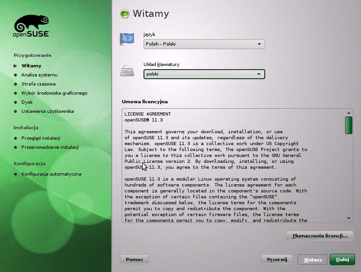The width and height of the screenshot is (361, 272).
Task: Select the Przeprowadzenie instalacji step
Action: click(50, 147)
